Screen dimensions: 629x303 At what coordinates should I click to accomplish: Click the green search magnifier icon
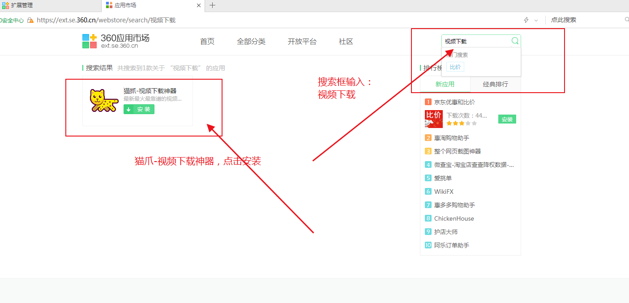pos(515,41)
